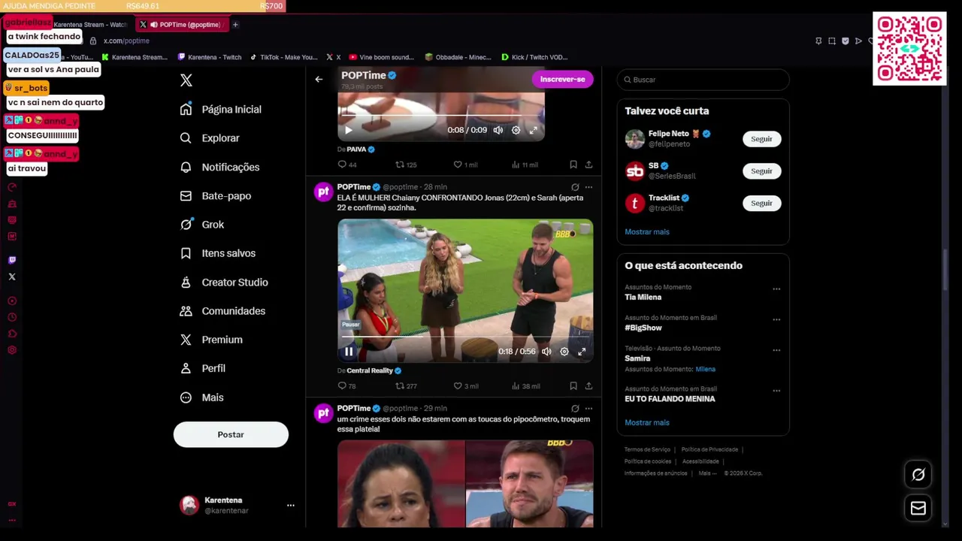962x541 pixels.
Task: Play the 0:08 / 0:09 video
Action: coord(348,130)
